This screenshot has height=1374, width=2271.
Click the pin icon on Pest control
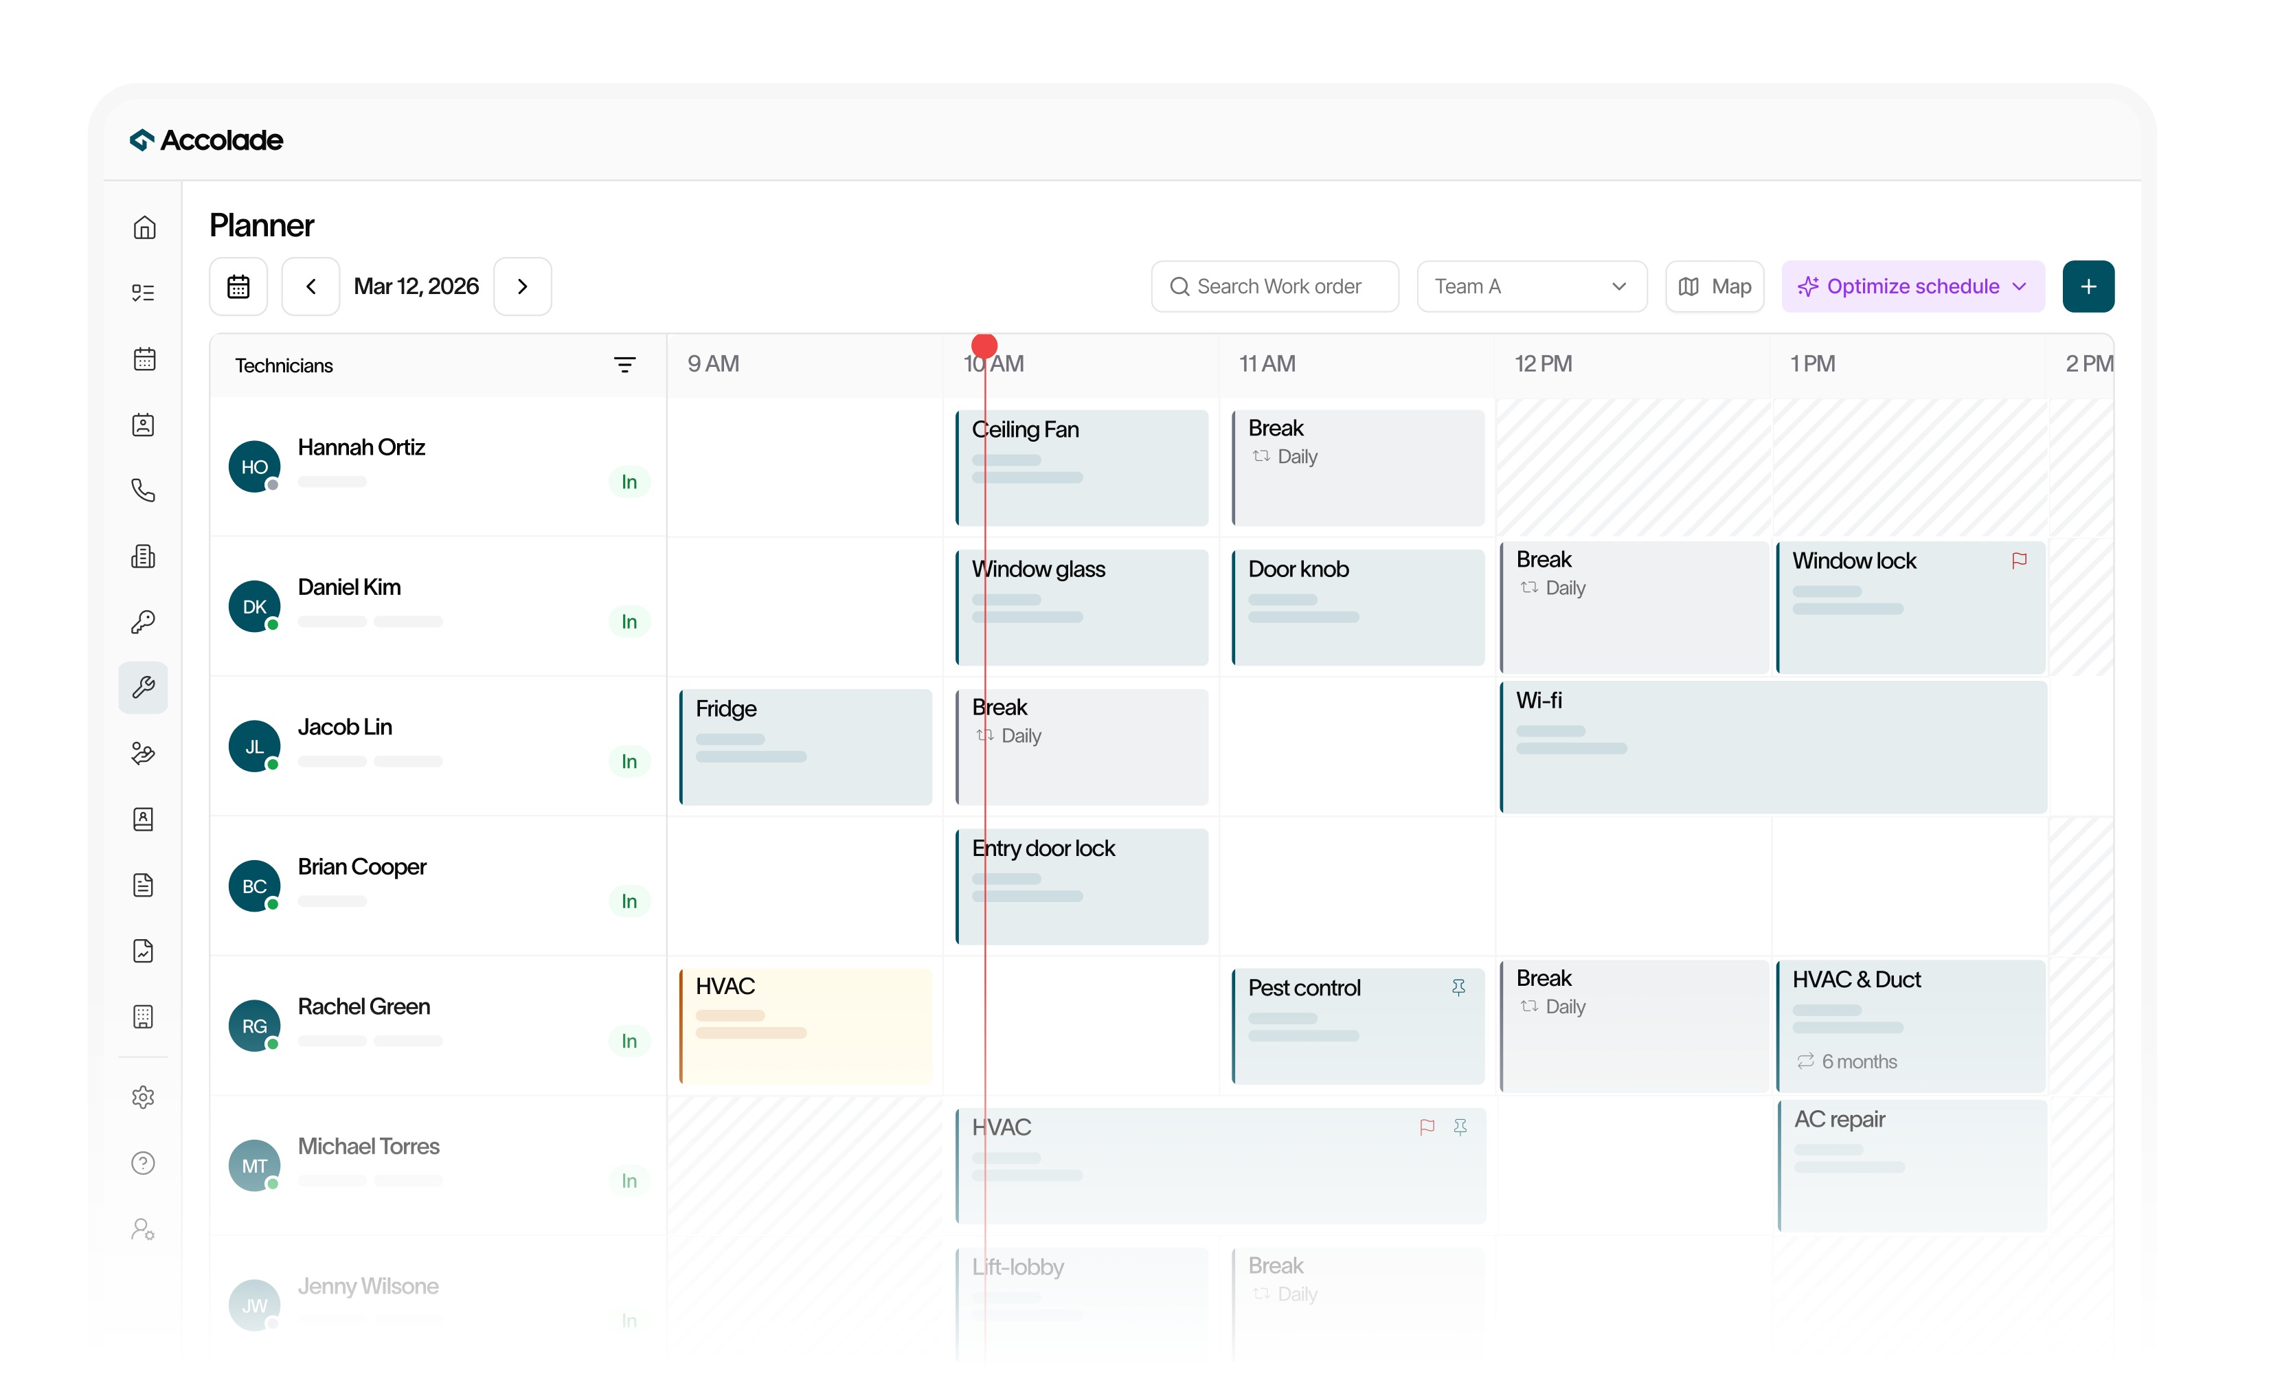coord(1459,987)
